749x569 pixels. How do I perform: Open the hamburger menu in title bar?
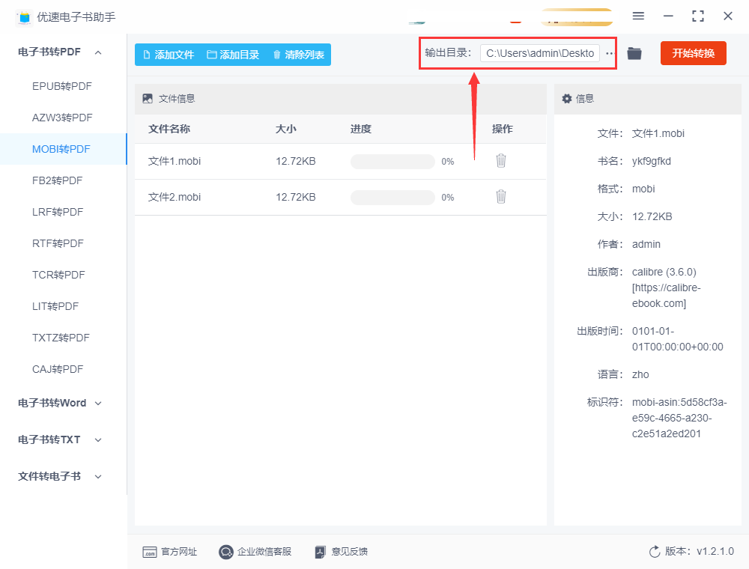tap(638, 16)
